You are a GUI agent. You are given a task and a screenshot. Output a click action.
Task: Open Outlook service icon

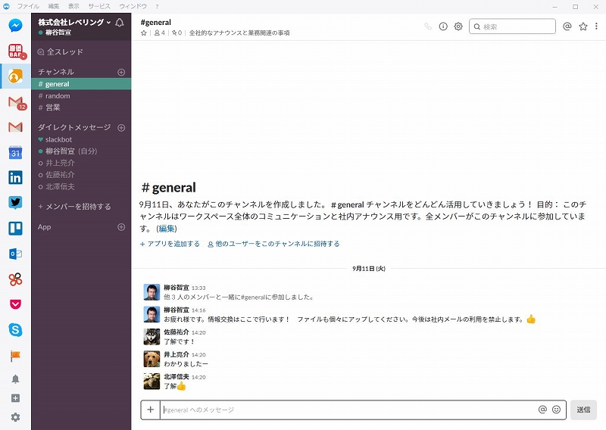(15, 254)
